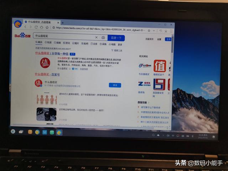The image size is (228, 171).
Task: Go back with the browser back arrow
Action: pyautogui.click(x=25, y=27)
